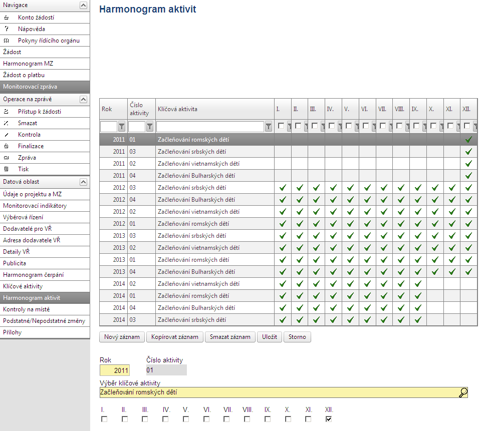484x431 pixels.
Task: Check the XI. month checkbox in the form
Action: (308, 419)
